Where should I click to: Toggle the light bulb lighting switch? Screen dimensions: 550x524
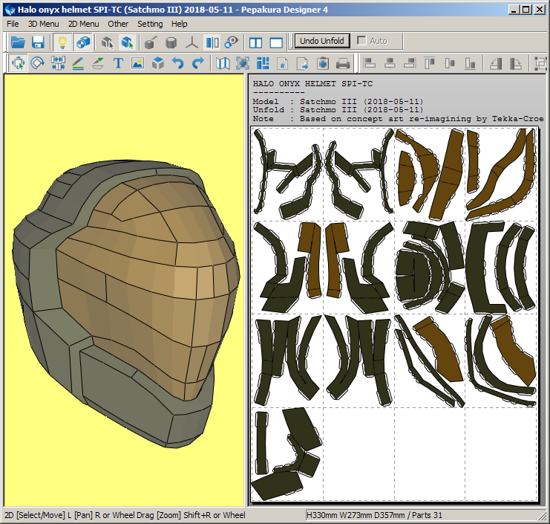pyautogui.click(x=62, y=42)
